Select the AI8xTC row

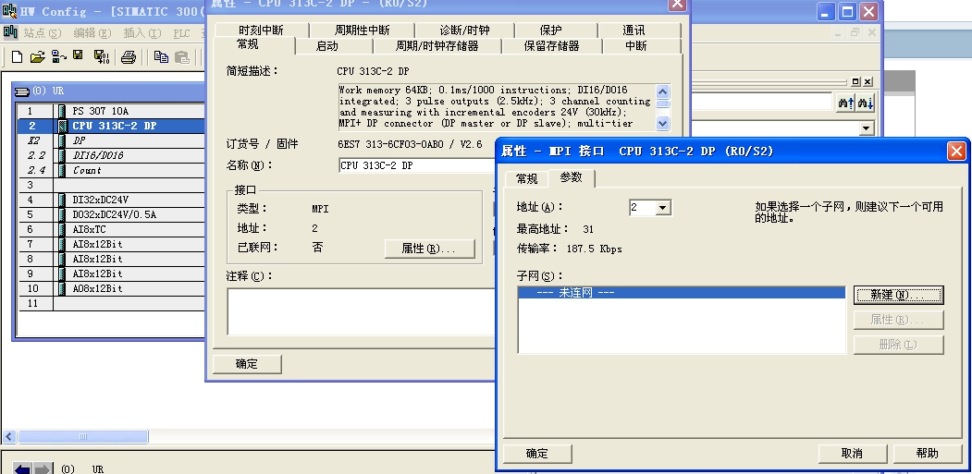pos(112,229)
